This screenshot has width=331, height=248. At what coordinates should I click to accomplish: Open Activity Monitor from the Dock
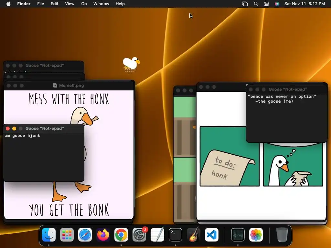(x=238, y=235)
